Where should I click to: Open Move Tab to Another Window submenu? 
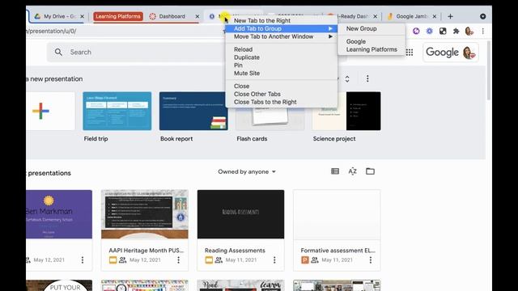point(282,36)
